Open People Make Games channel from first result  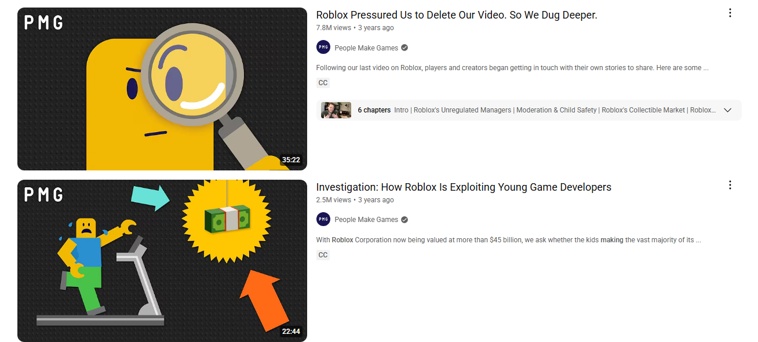pyautogui.click(x=366, y=48)
